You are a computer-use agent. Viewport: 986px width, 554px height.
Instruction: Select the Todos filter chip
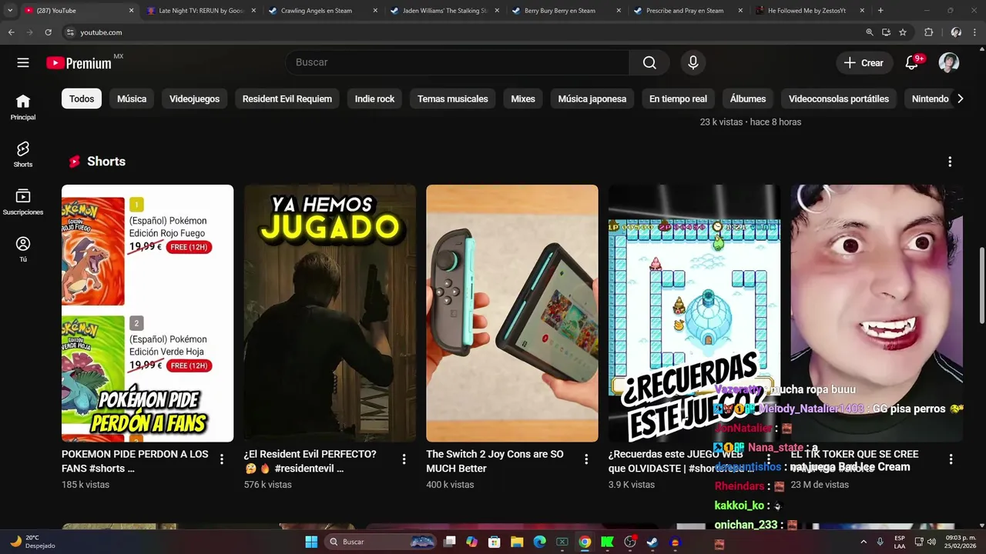click(82, 98)
